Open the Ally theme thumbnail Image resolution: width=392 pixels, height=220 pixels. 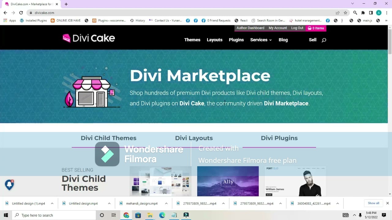coord(228,181)
